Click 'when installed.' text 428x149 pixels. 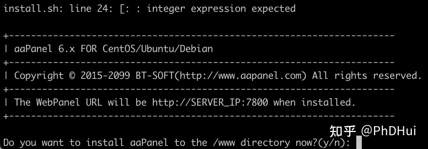[x=314, y=102]
